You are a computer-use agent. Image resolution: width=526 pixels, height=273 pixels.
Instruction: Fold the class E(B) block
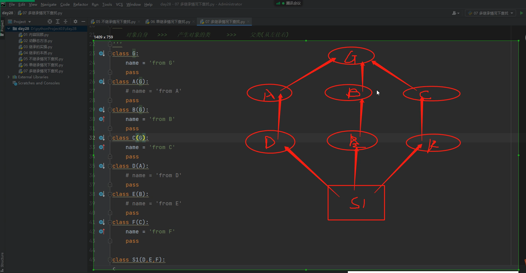(110, 194)
